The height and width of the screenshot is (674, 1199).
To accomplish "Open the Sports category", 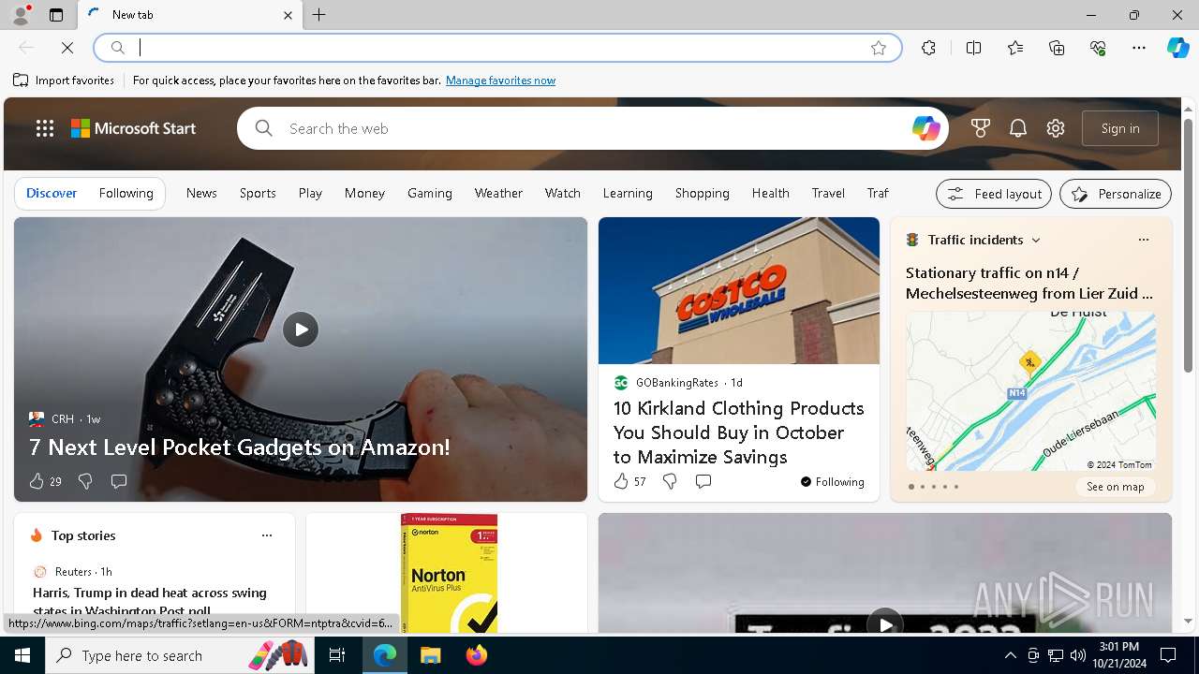I will (258, 193).
